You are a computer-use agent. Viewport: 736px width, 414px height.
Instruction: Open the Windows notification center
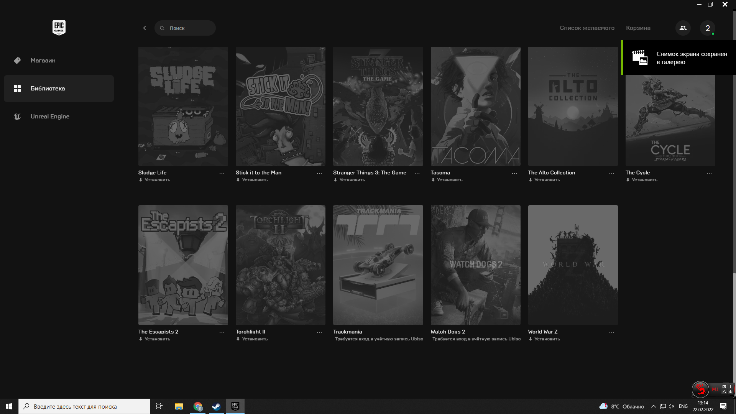pyautogui.click(x=723, y=406)
